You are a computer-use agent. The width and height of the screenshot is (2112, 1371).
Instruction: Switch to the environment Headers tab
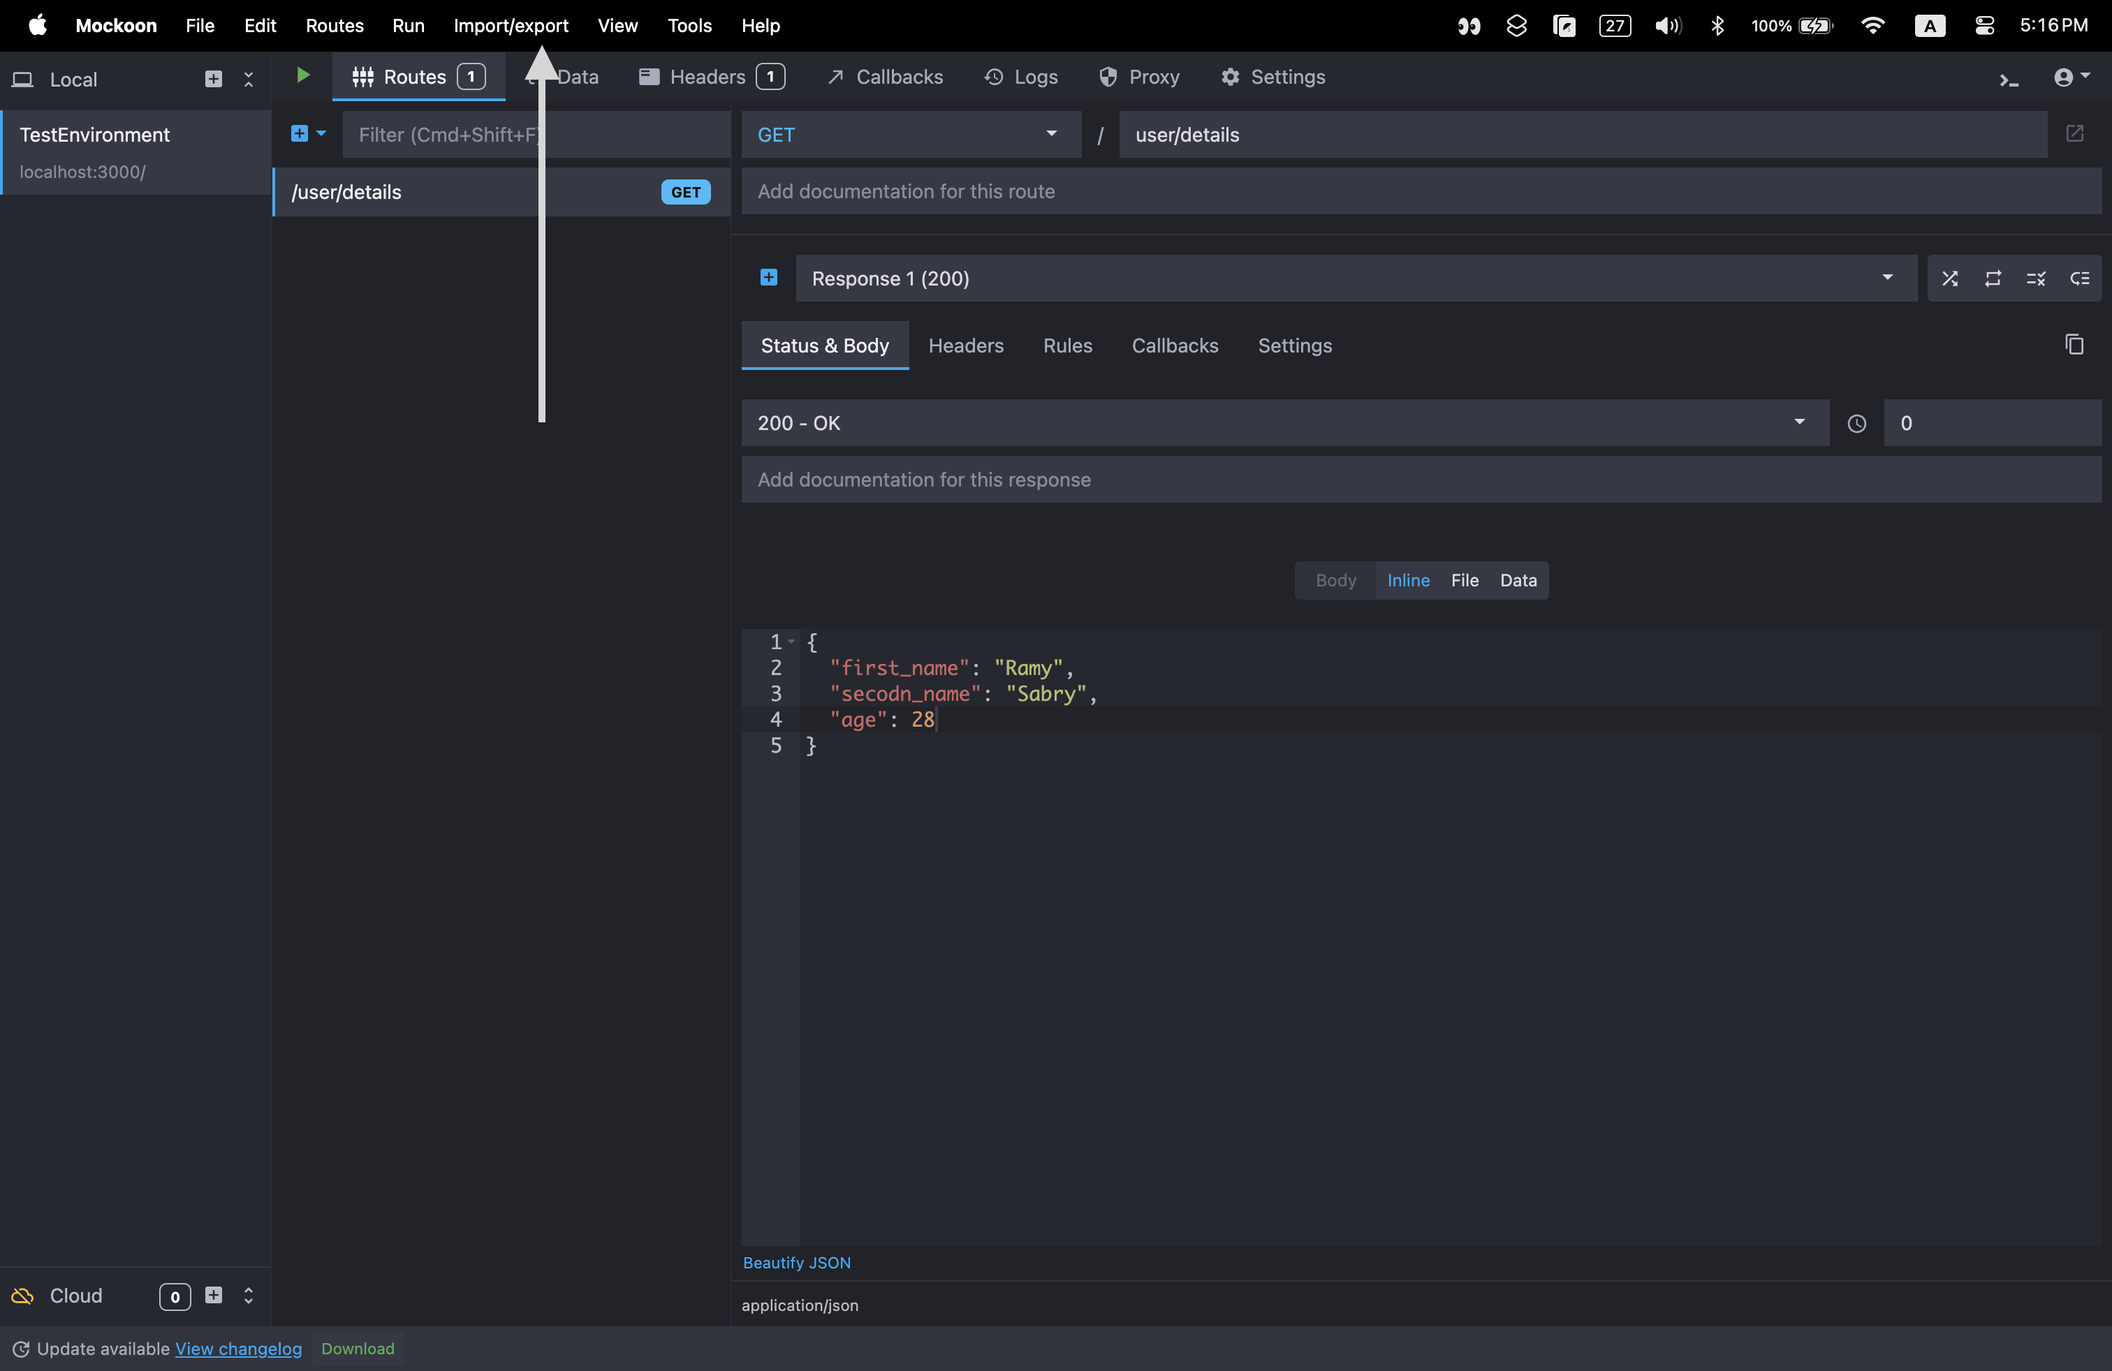pyautogui.click(x=711, y=77)
